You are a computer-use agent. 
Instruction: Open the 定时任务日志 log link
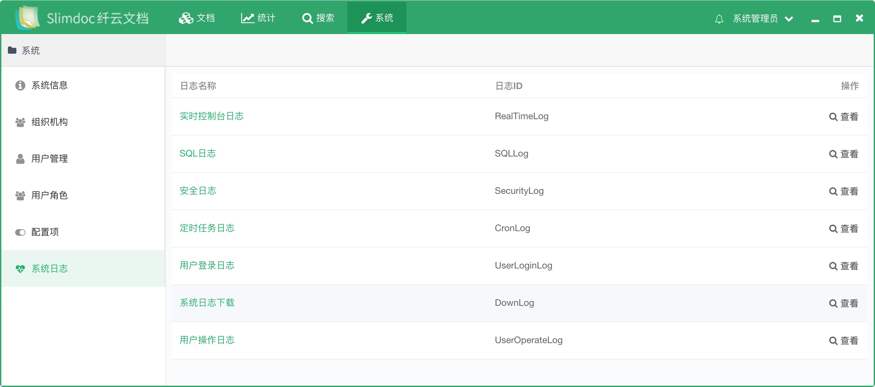click(207, 228)
